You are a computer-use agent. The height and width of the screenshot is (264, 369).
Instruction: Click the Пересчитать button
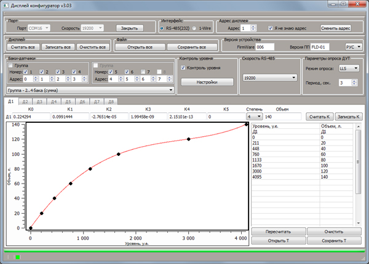(279, 231)
